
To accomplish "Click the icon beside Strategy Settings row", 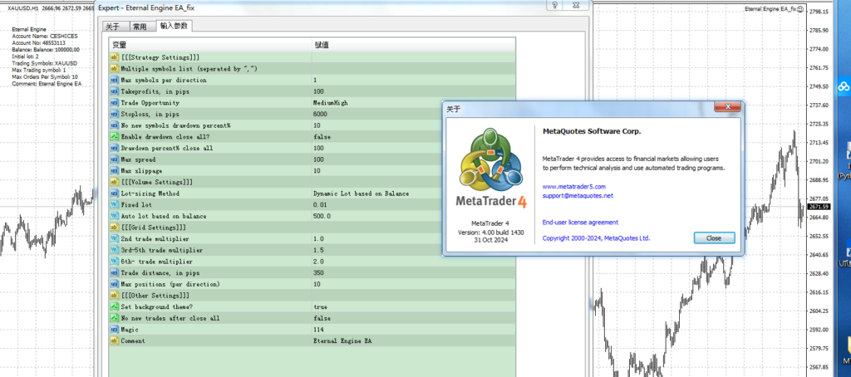I will (114, 57).
